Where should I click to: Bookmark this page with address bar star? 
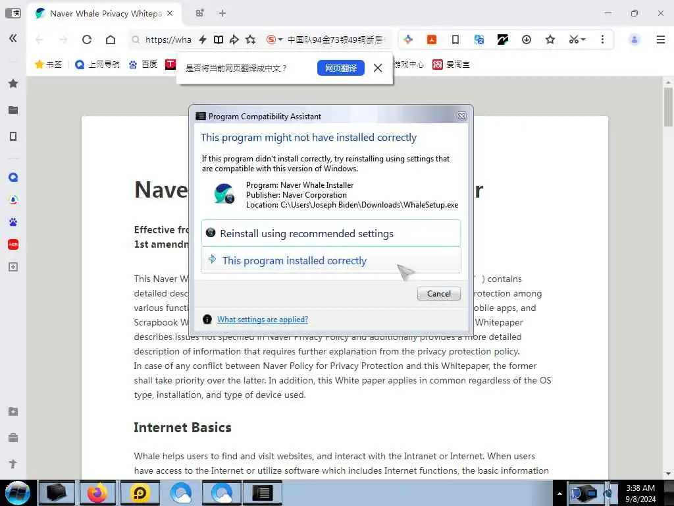[x=251, y=40]
